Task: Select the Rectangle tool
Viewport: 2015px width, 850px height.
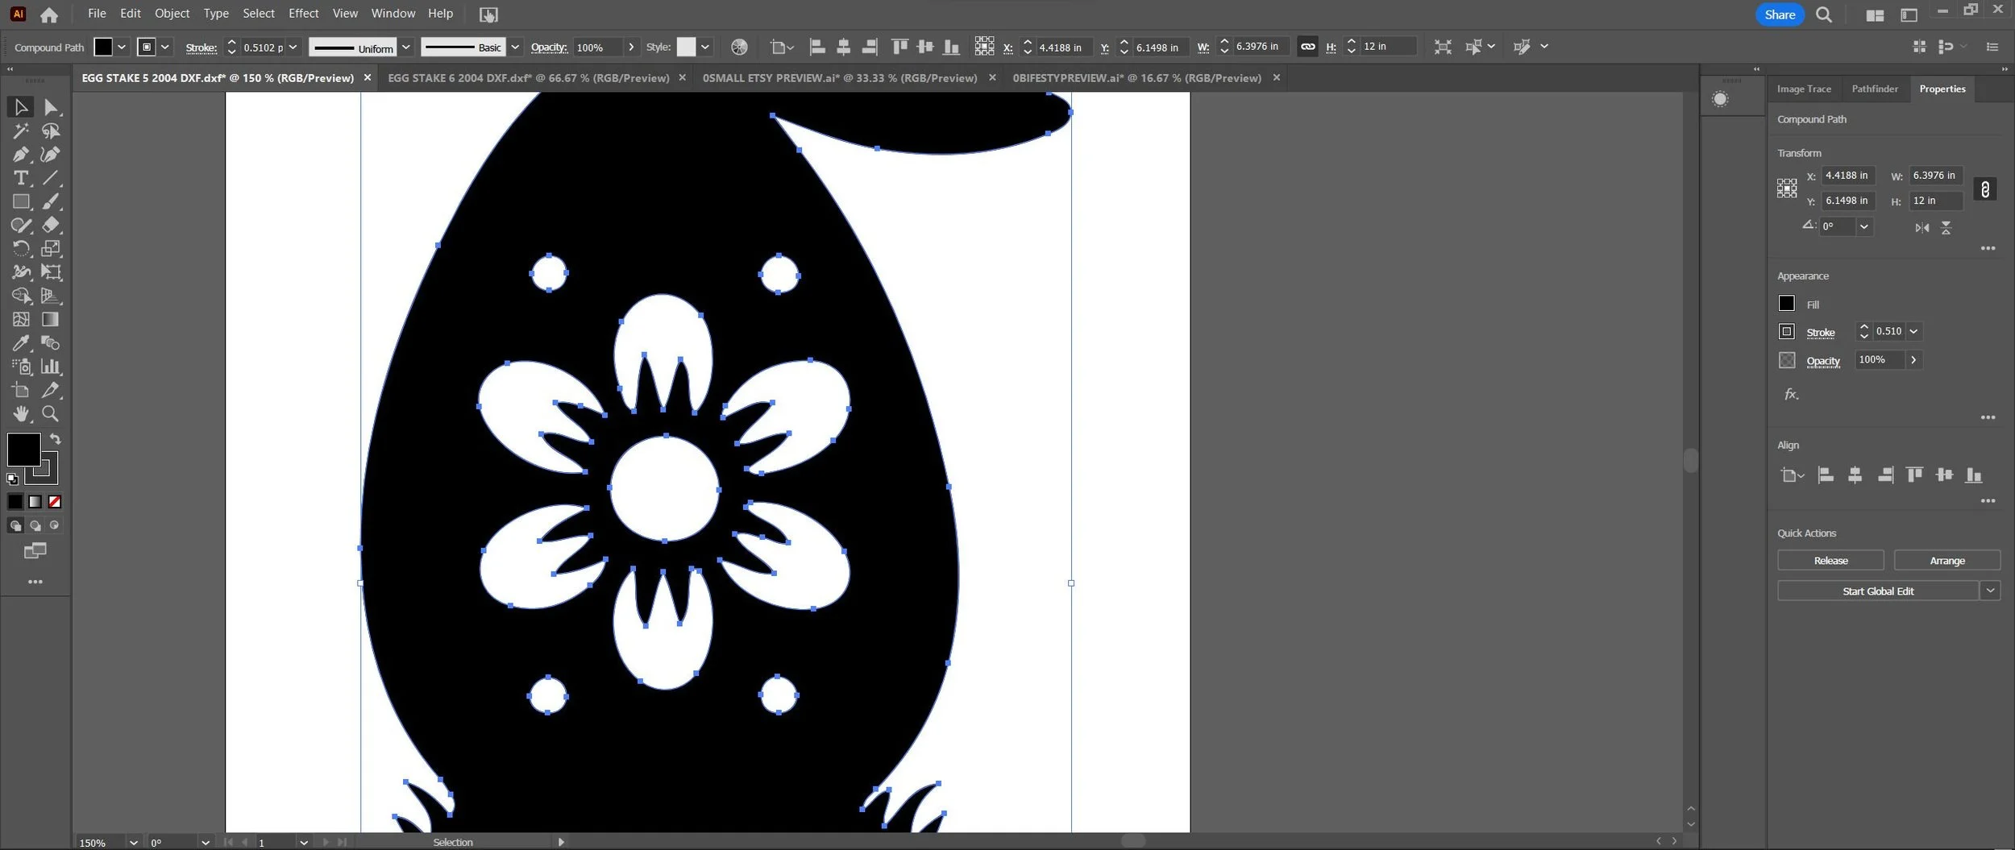Action: click(21, 201)
